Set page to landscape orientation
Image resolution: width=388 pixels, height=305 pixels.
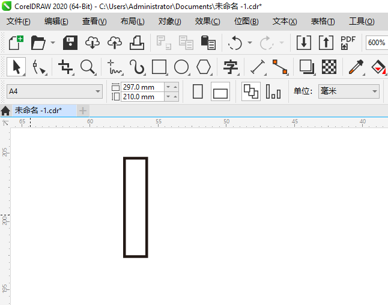[x=220, y=91]
